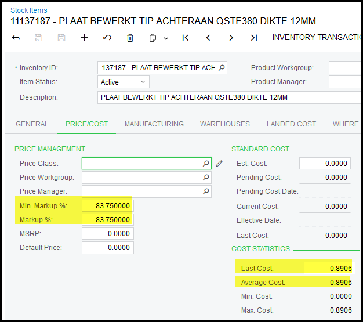The image size is (363, 322).
Task: Open Price Manager lookup selector
Action: pyautogui.click(x=206, y=191)
